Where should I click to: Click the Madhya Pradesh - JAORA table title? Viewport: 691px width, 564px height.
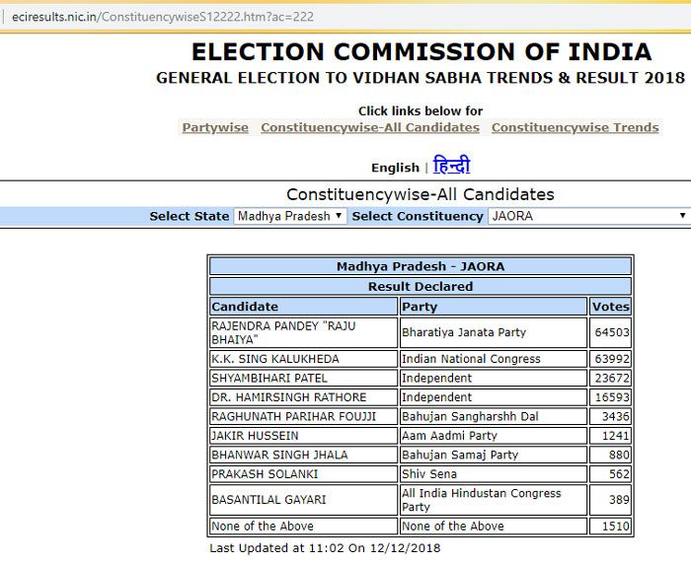pos(421,267)
